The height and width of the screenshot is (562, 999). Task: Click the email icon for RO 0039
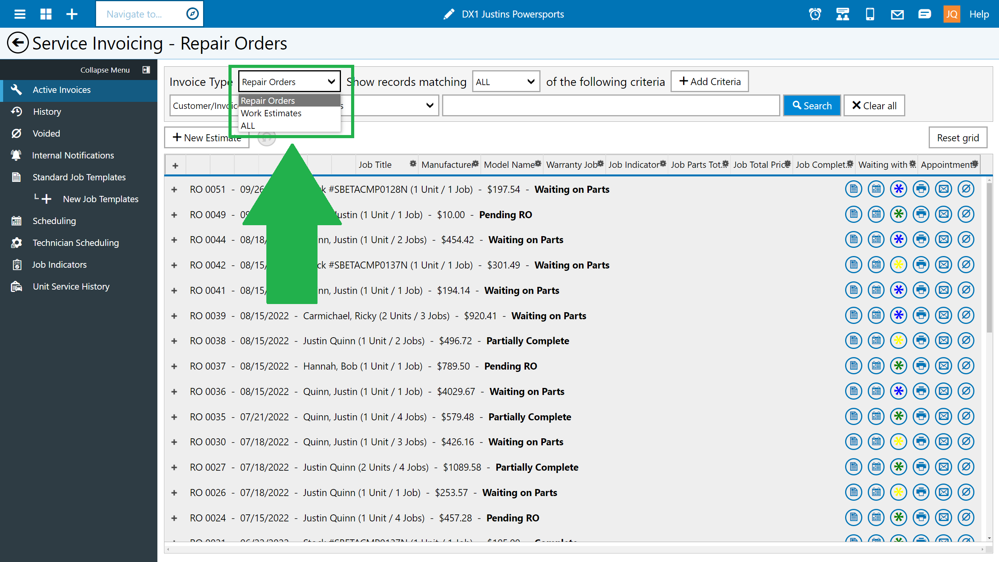[x=944, y=315]
